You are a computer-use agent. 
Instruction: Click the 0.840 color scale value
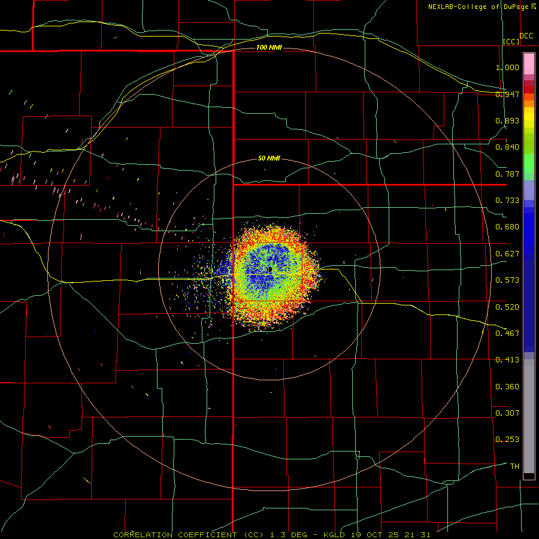tap(507, 147)
